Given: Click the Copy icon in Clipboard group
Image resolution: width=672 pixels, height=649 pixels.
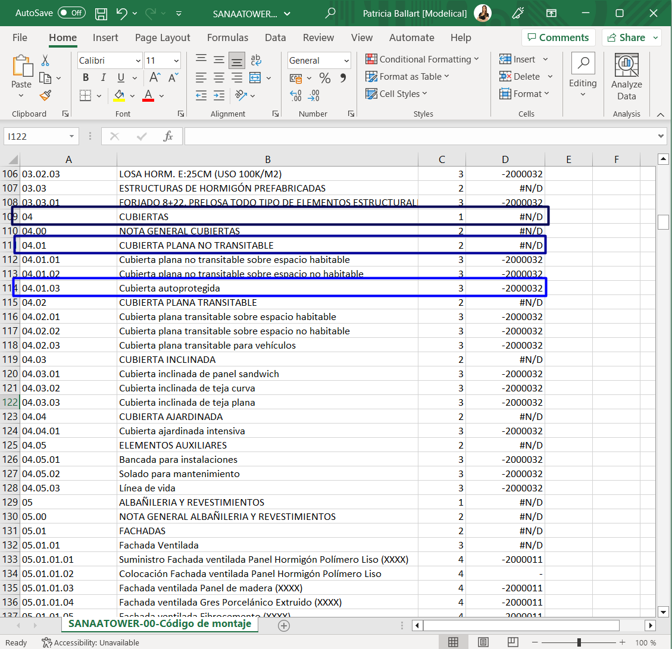Looking at the screenshot, I should pos(45,78).
